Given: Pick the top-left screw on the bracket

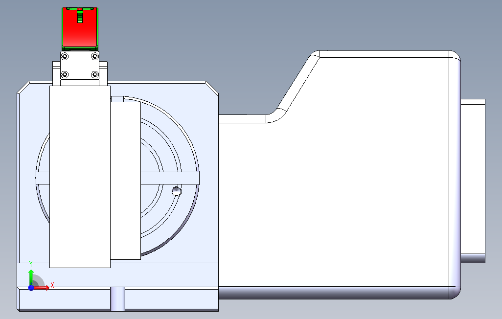Looking at the screenshot, I should 65,57.
